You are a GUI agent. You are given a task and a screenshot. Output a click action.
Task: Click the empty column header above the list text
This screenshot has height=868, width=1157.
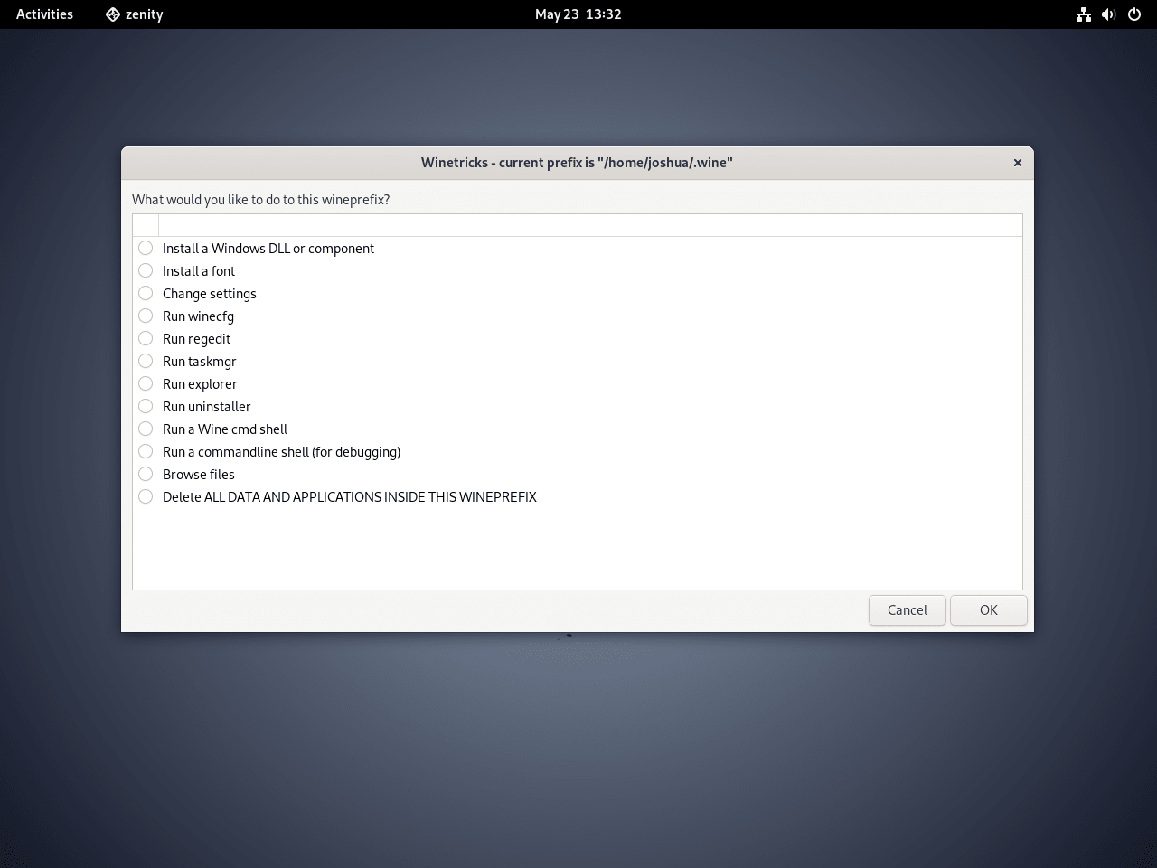pyautogui.click(x=590, y=225)
